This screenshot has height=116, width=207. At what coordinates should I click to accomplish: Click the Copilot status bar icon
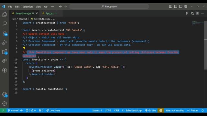(161, 111)
